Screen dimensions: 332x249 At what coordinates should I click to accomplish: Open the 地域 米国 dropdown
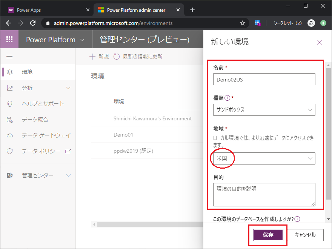(264, 158)
